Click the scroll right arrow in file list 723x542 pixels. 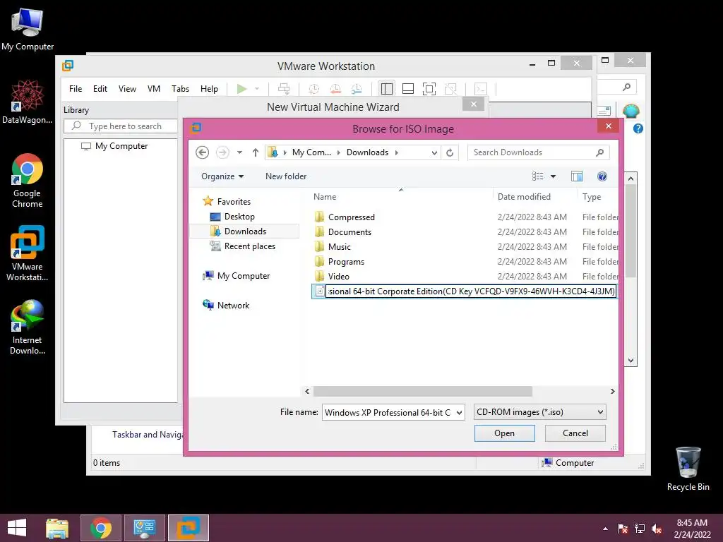[612, 391]
